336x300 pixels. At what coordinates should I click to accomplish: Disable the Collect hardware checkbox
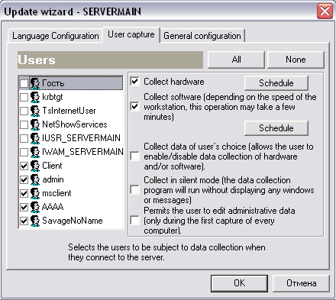(x=134, y=82)
